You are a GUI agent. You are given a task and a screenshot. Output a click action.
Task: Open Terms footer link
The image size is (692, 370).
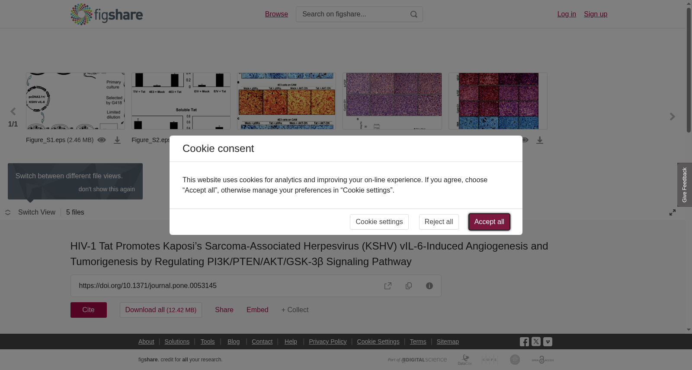pos(418,342)
